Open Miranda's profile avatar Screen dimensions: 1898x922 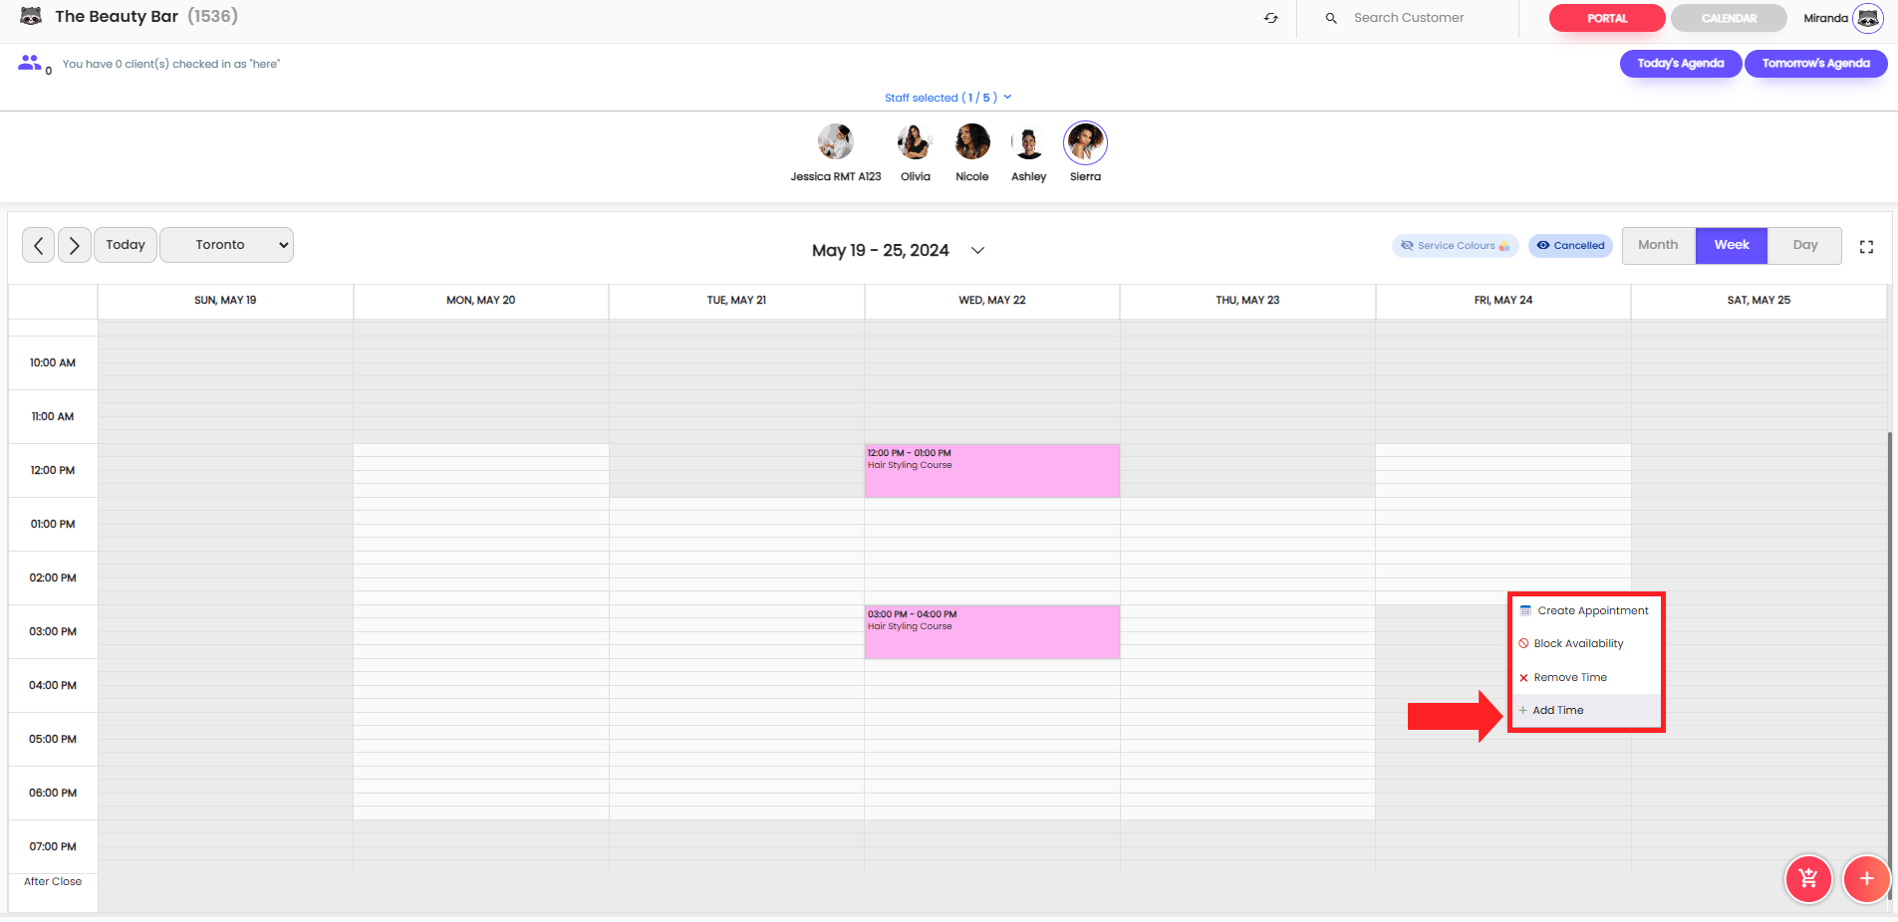click(x=1867, y=18)
